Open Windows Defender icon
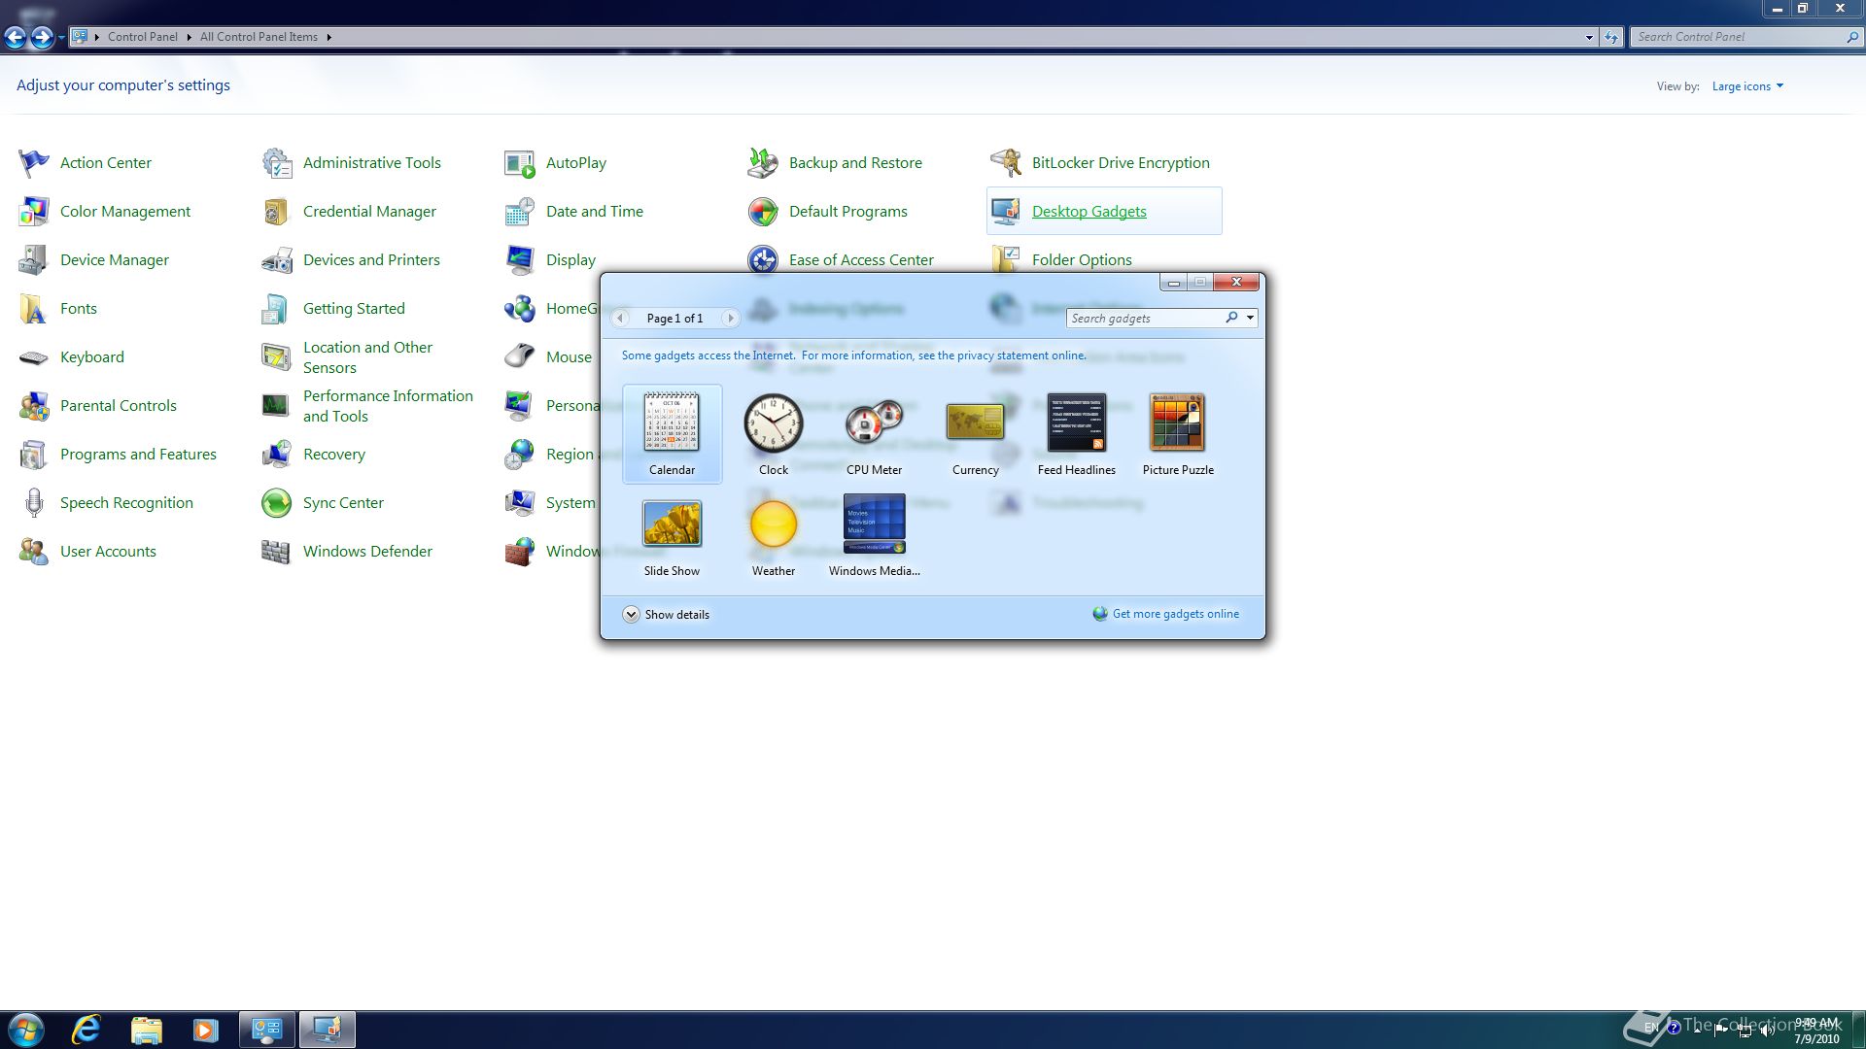Screen dimensions: 1866x1049 coord(277,552)
